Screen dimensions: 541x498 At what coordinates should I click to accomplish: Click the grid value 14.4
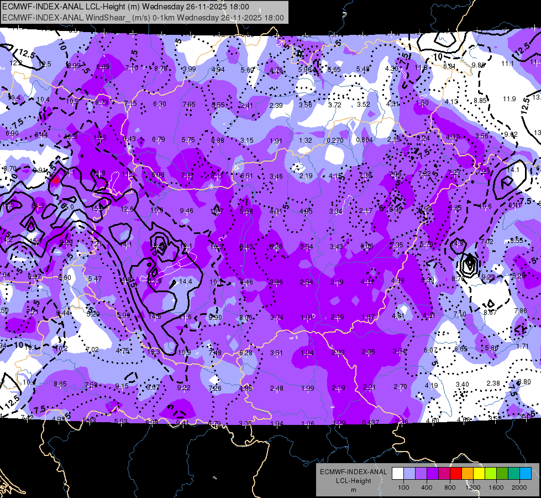[186, 281]
